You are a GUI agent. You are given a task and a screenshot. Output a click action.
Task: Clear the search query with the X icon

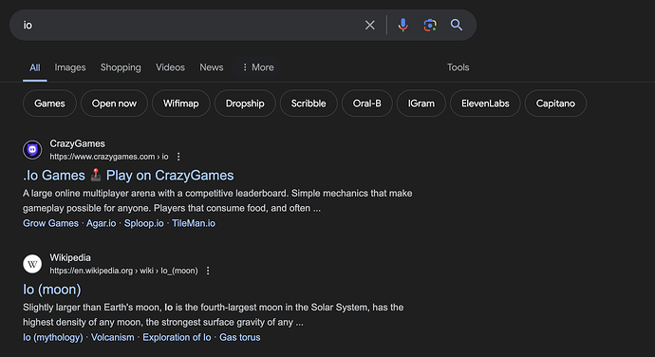point(369,25)
